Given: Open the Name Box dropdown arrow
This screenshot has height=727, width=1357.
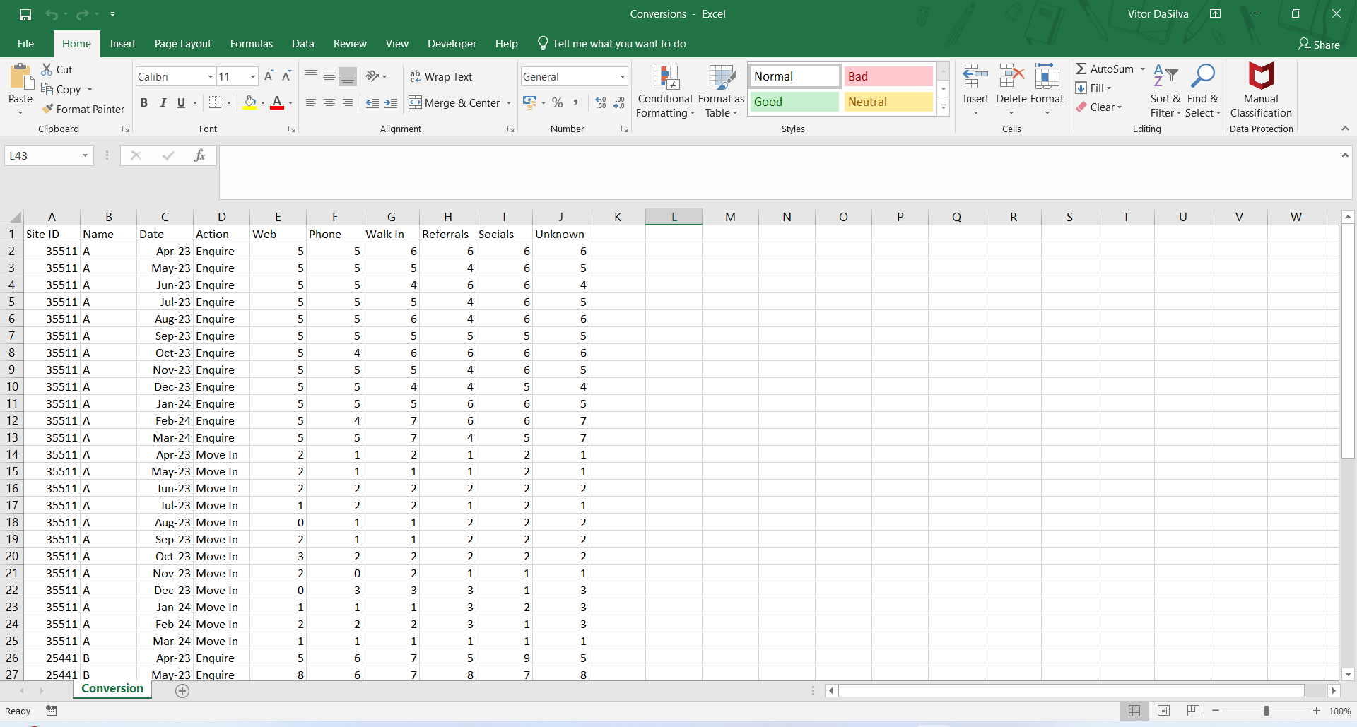Looking at the screenshot, I should tap(85, 155).
